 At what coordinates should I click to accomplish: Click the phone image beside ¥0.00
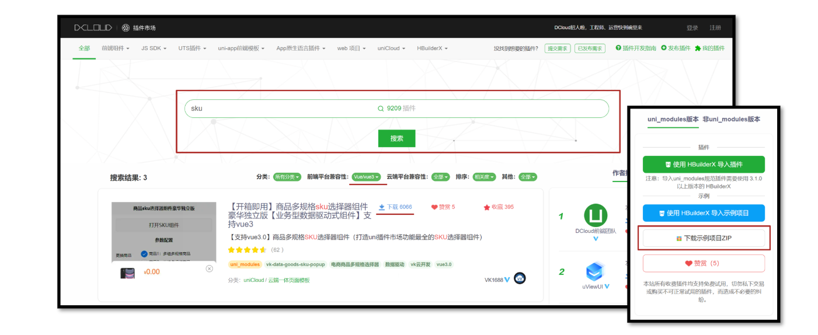point(127,273)
